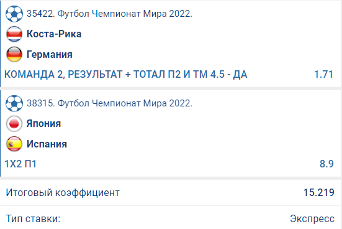Screen dimensions: 342x229
Task: Open the 35422 Футбол Чемпионат Мира 2022 header
Action: pyautogui.click(x=109, y=14)
